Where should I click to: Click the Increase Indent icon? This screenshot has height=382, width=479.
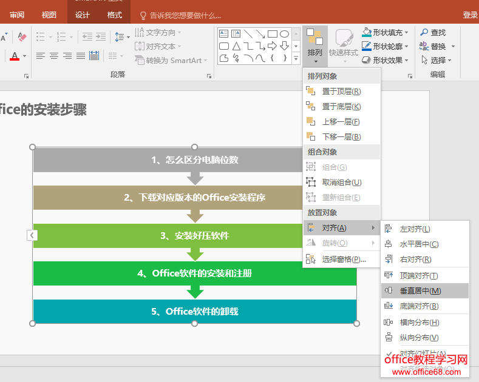click(101, 37)
